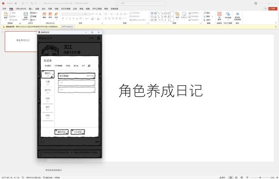This screenshot has width=279, height=179.
Task: Open the font size dropdown showing 60
Action: pos(90,14)
